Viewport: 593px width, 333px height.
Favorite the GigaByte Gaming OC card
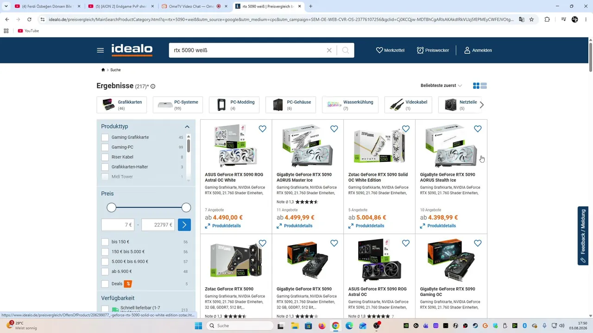pyautogui.click(x=478, y=243)
